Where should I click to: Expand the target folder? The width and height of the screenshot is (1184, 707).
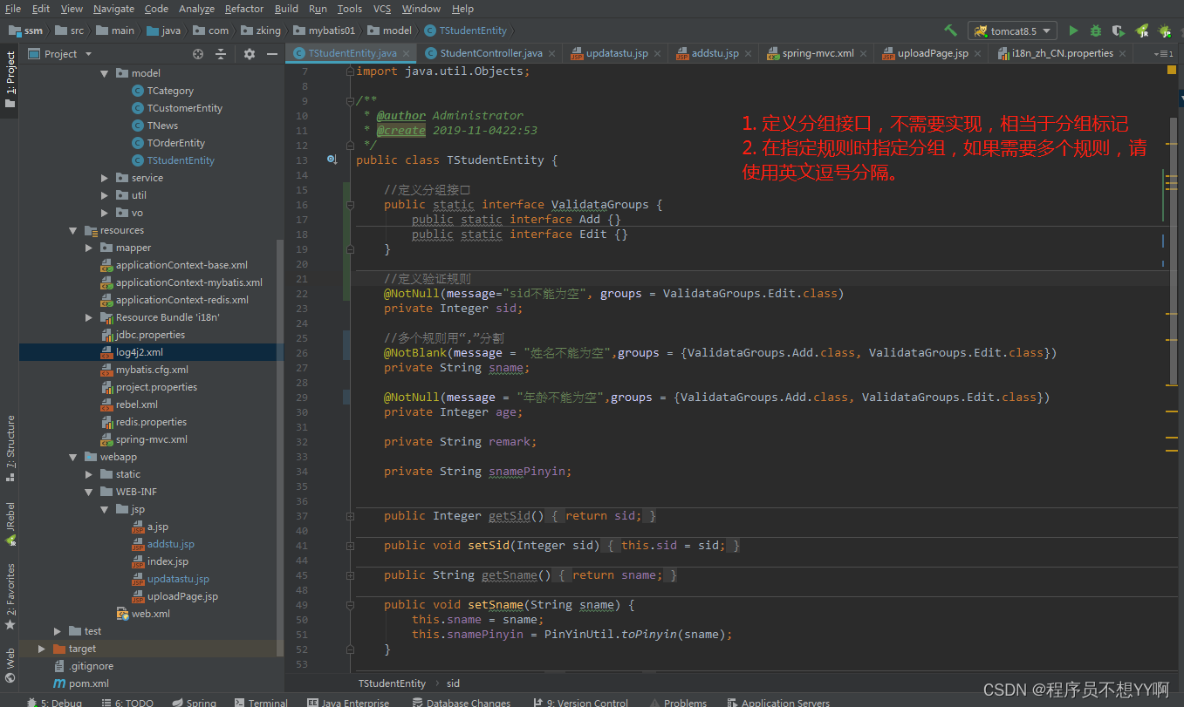click(42, 649)
